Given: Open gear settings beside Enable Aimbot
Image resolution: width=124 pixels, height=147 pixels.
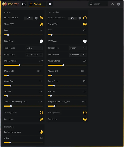Looking at the screenshot, I should (36, 18).
